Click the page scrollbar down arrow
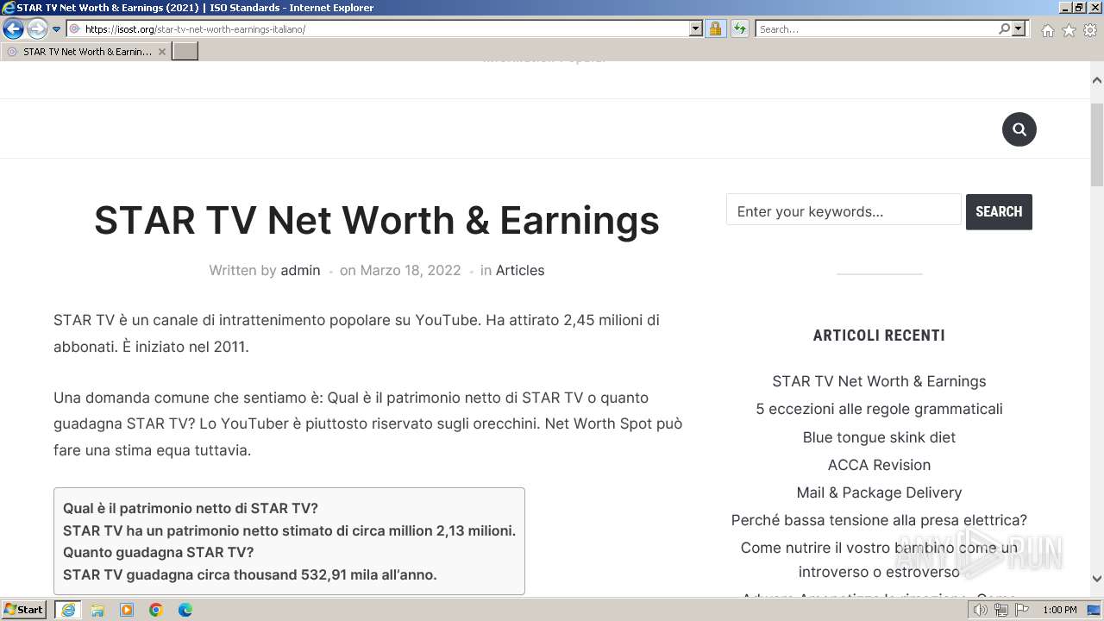Screen dimensions: 1104x621 tap(1097, 580)
